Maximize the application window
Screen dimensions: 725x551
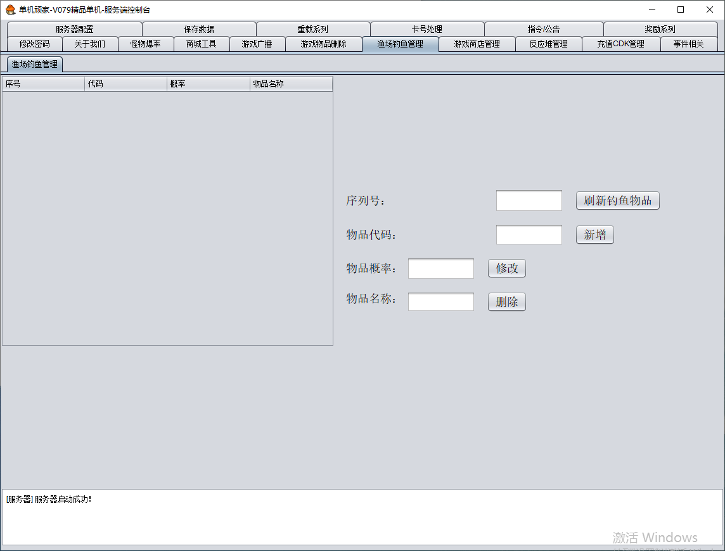point(681,9)
